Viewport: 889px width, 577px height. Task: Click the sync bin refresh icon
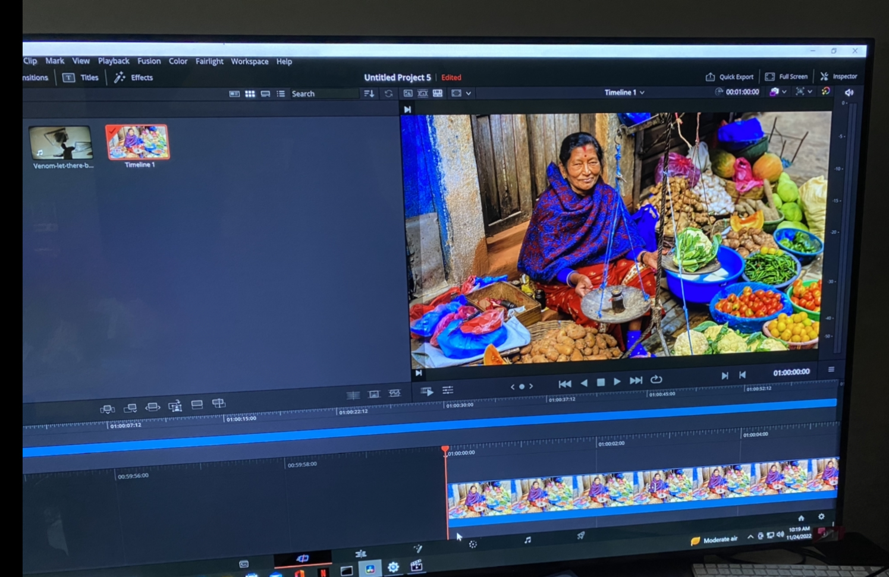tap(388, 94)
